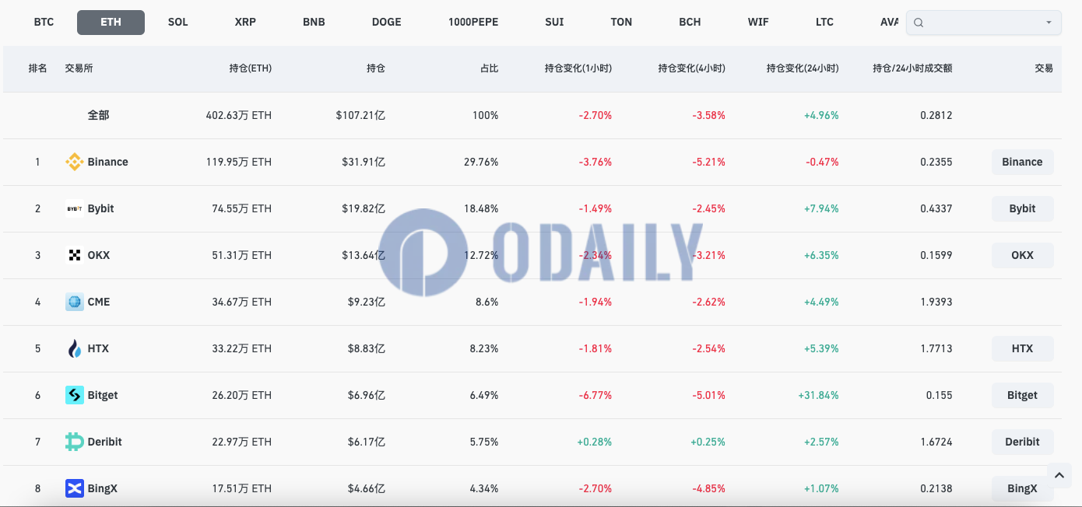Click the Deribit exchange logo icon
This screenshot has height=507, width=1082.
click(x=75, y=442)
